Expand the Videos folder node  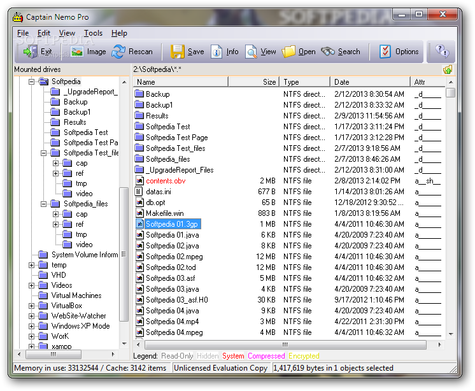point(31,285)
